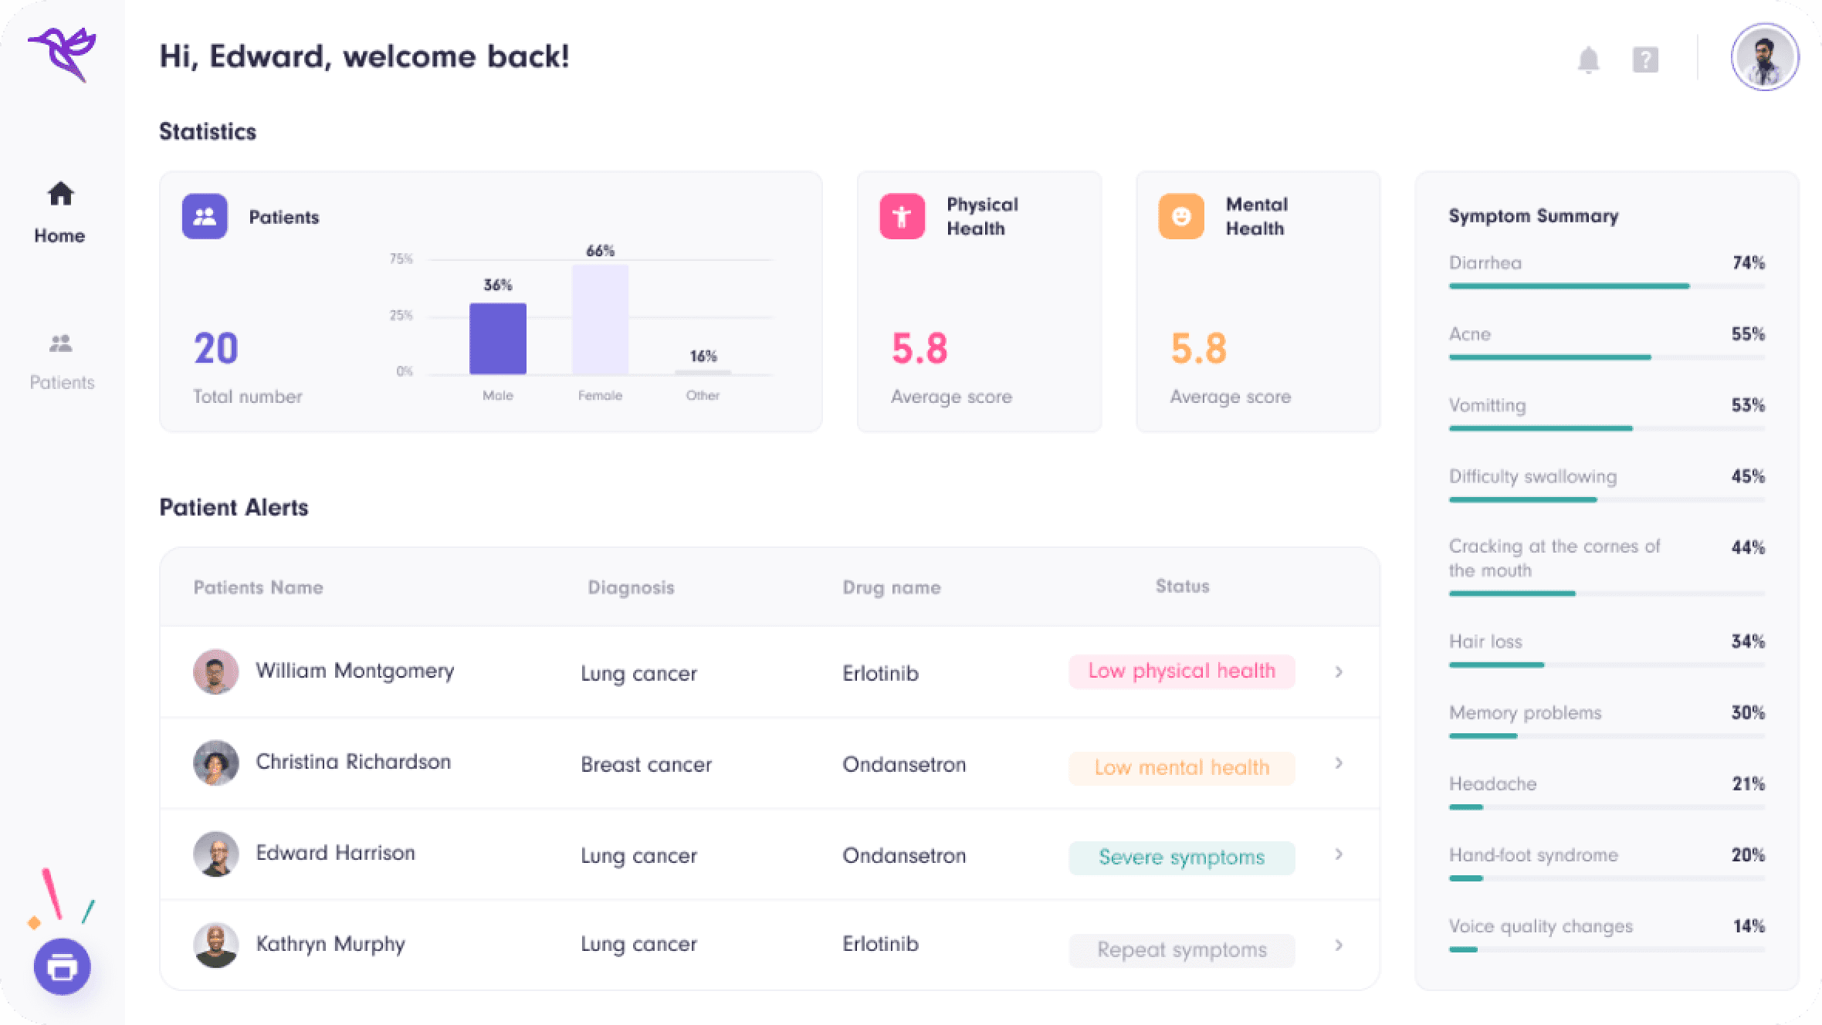
Task: Navigate to the Patients section
Action: pos(61,359)
